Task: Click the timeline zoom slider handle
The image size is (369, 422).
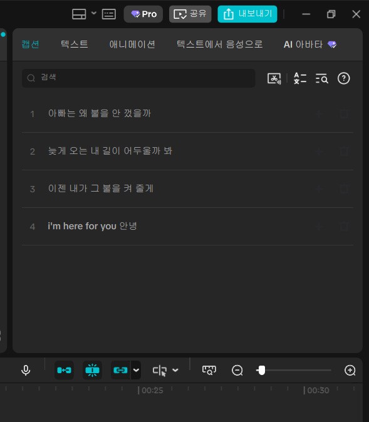Action: point(261,370)
